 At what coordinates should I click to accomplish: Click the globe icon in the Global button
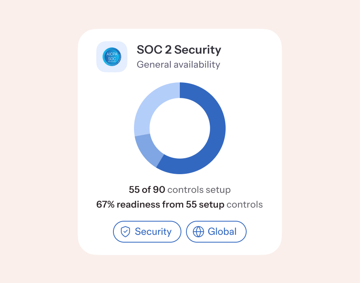pos(199,232)
